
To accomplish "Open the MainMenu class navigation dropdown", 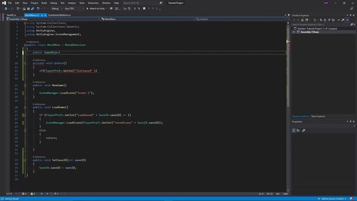I will point(148,19).
